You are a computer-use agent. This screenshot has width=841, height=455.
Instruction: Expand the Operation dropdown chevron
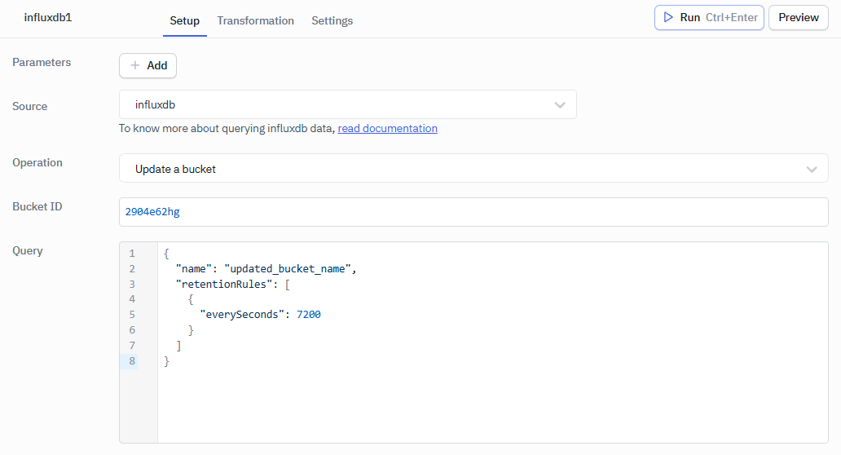coord(812,169)
